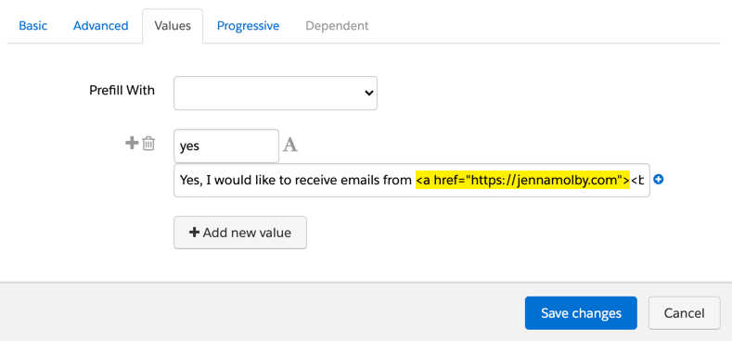Viewport: 732px width, 341px height.
Task: Place cursor in highlighted href text
Action: (x=523, y=180)
